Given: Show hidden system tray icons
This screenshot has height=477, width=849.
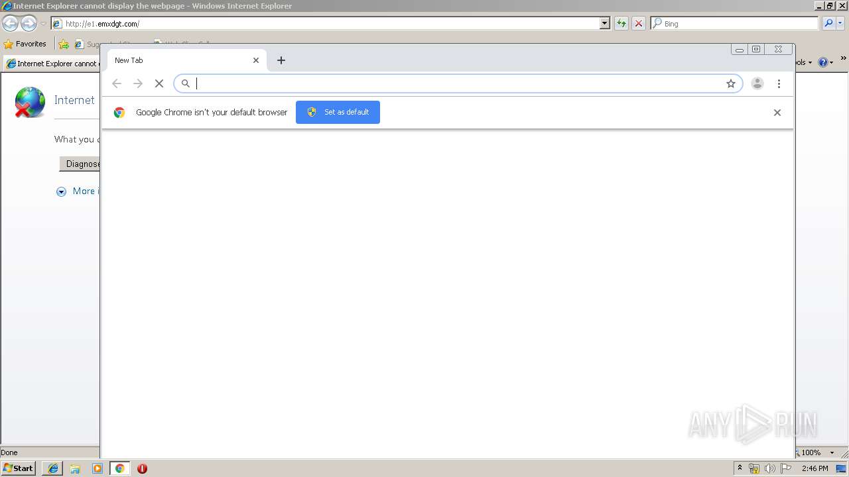Looking at the screenshot, I should [x=740, y=468].
